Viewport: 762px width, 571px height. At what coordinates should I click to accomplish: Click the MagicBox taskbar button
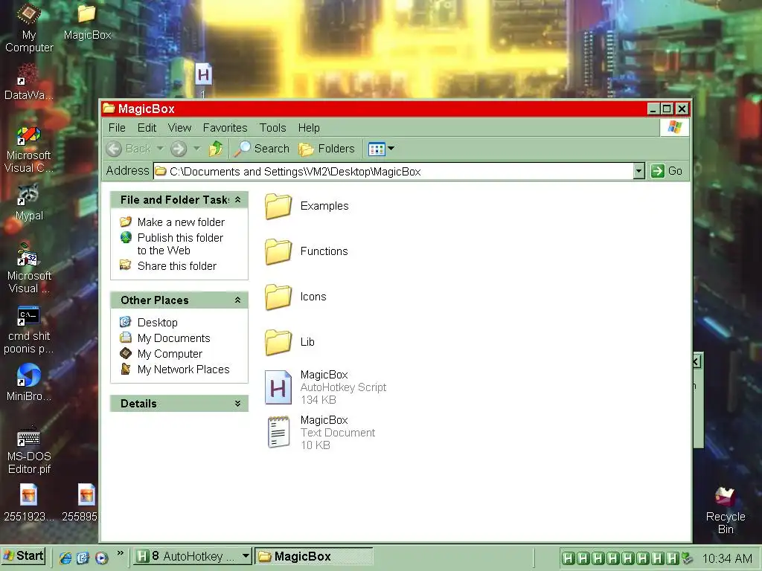click(314, 556)
